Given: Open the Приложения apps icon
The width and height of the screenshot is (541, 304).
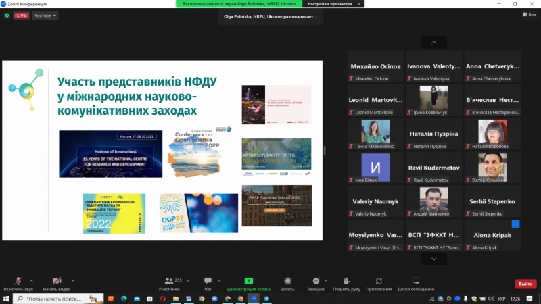Looking at the screenshot, I should [379, 281].
